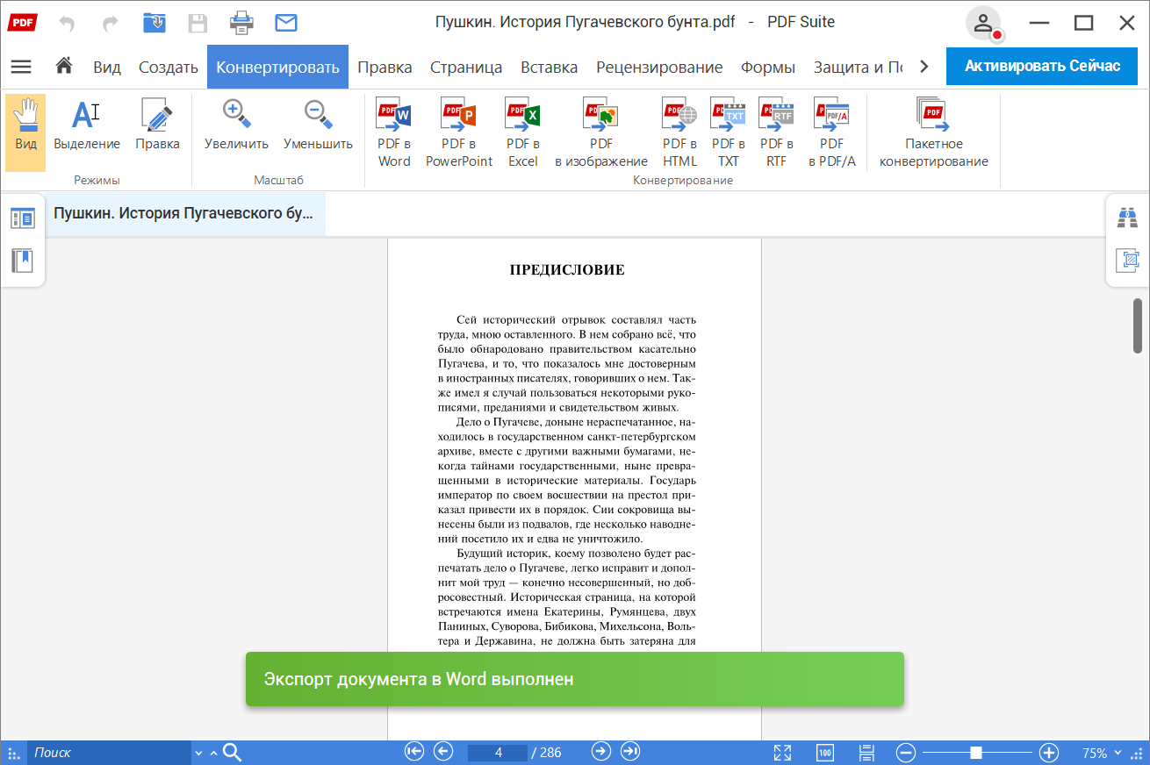Convert PDF в Word

[x=394, y=133]
